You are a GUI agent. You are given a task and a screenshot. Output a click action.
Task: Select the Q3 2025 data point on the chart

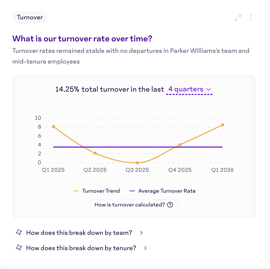137,163
